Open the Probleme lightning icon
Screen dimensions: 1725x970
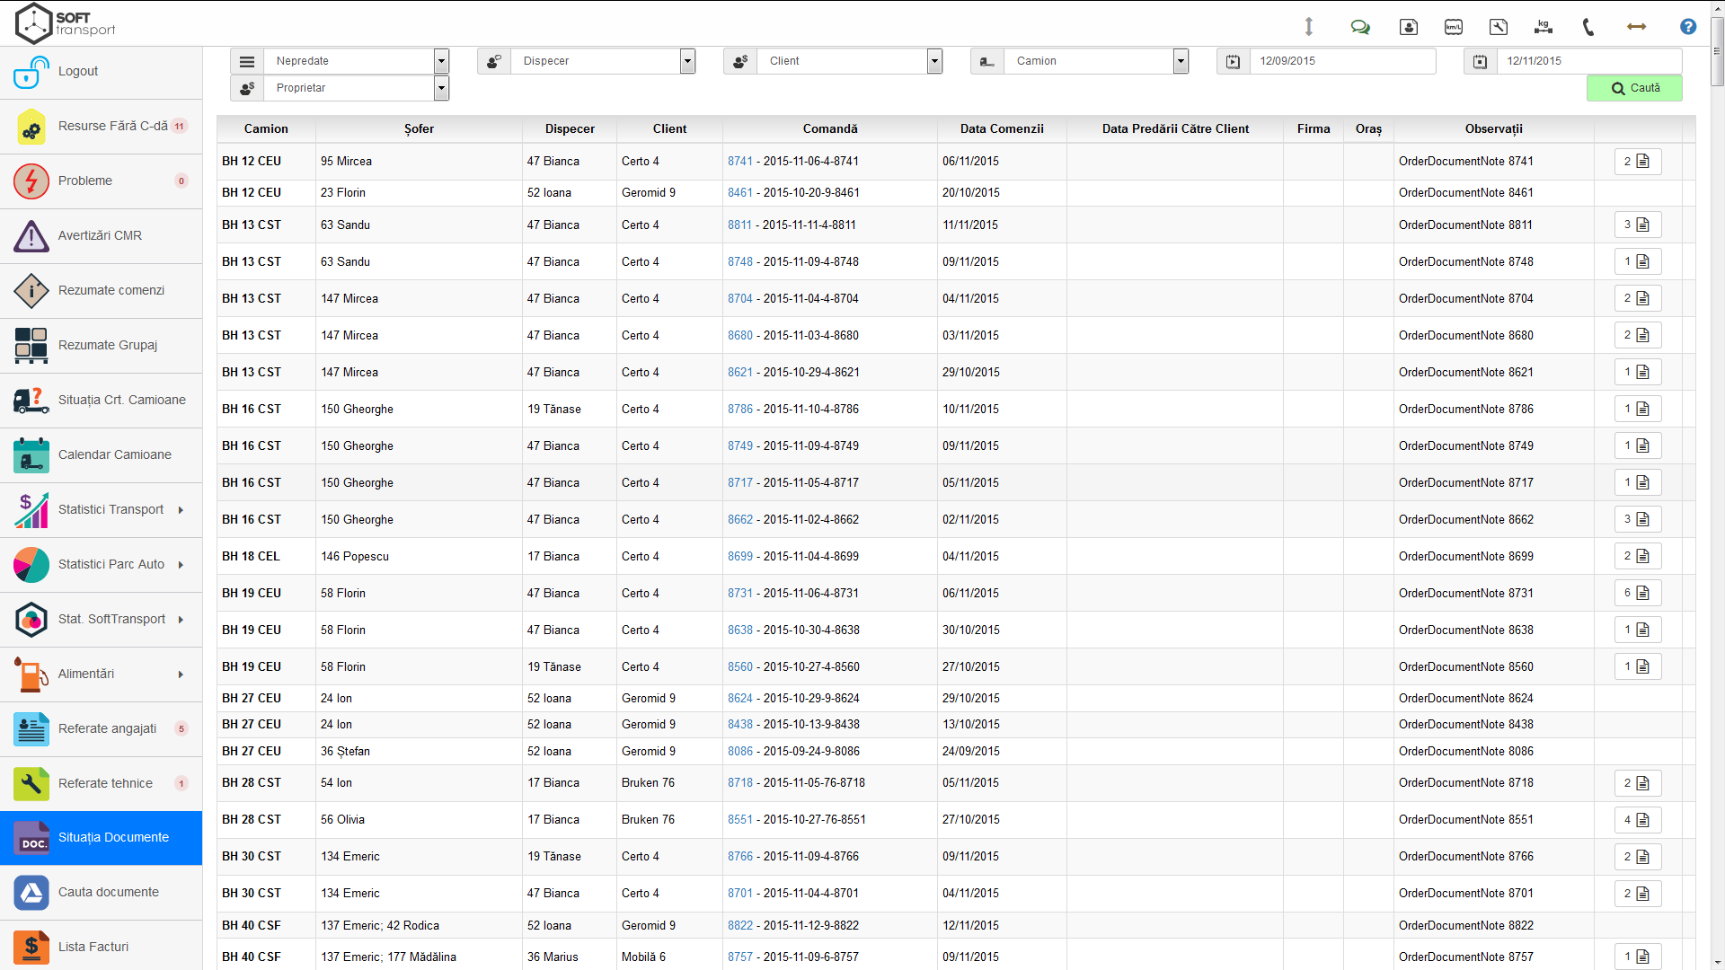pyautogui.click(x=31, y=181)
